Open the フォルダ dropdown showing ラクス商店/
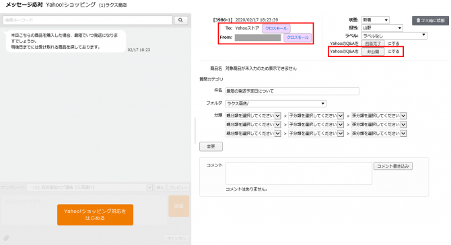This screenshot has height=245, width=451. (x=276, y=103)
